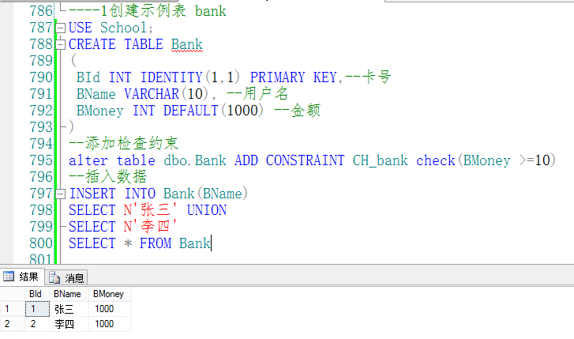Switch to the 消息 tab
574x339 pixels.
coord(68,277)
